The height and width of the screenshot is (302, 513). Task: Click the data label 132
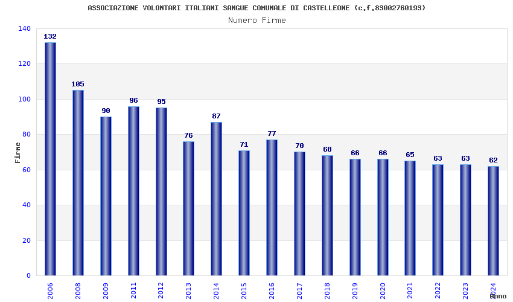(x=50, y=36)
